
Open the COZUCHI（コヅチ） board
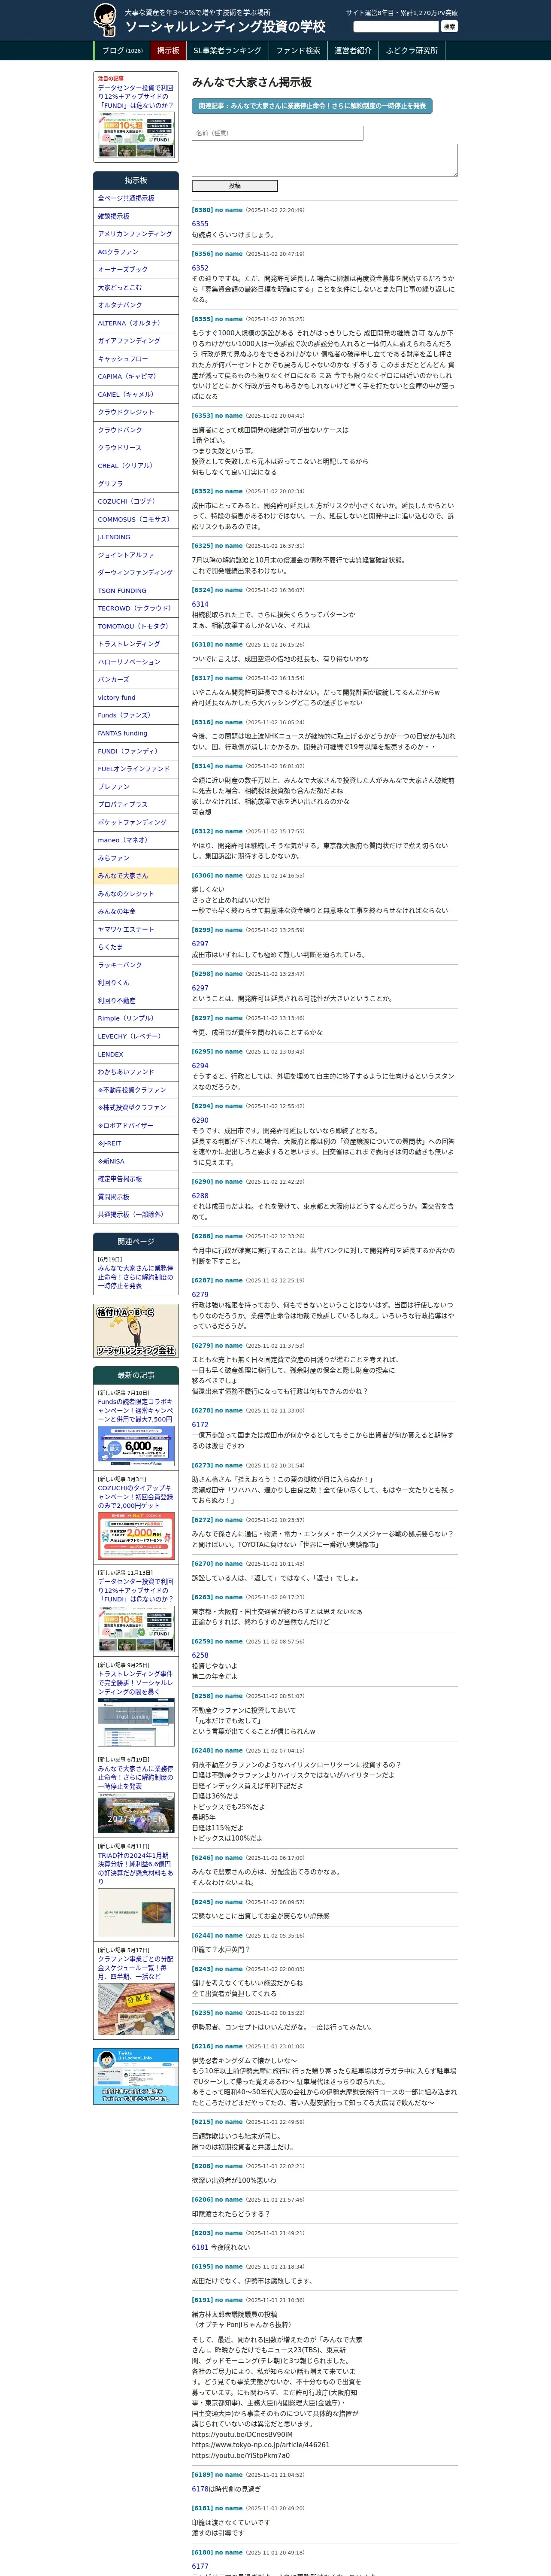pyautogui.click(x=136, y=502)
